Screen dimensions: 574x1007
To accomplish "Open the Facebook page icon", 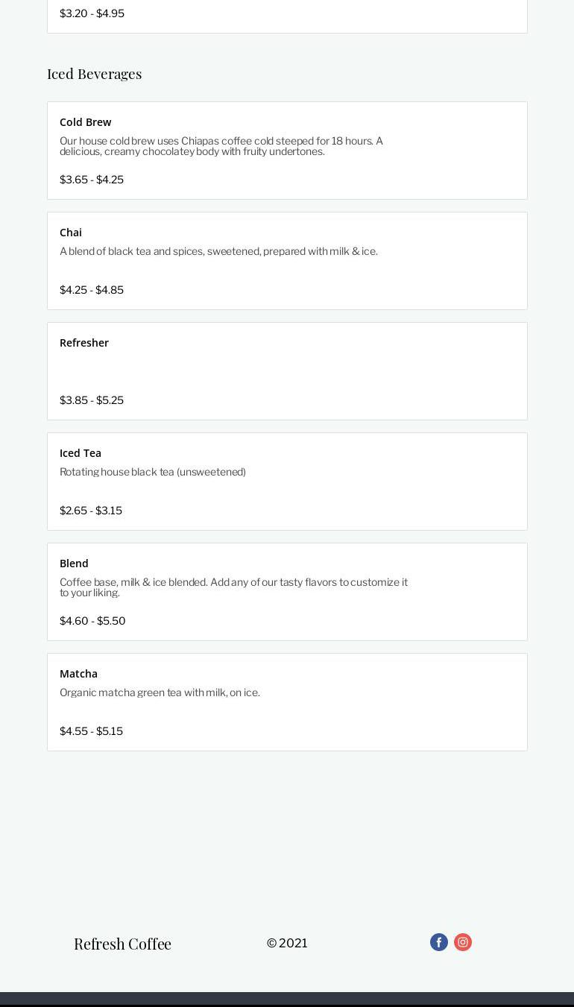I will [x=439, y=942].
